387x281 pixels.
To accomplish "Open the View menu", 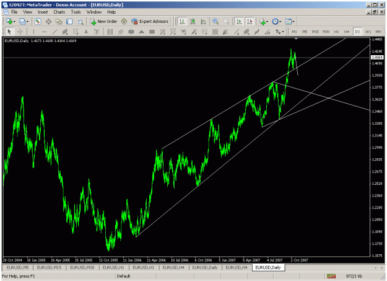I will [x=27, y=12].
